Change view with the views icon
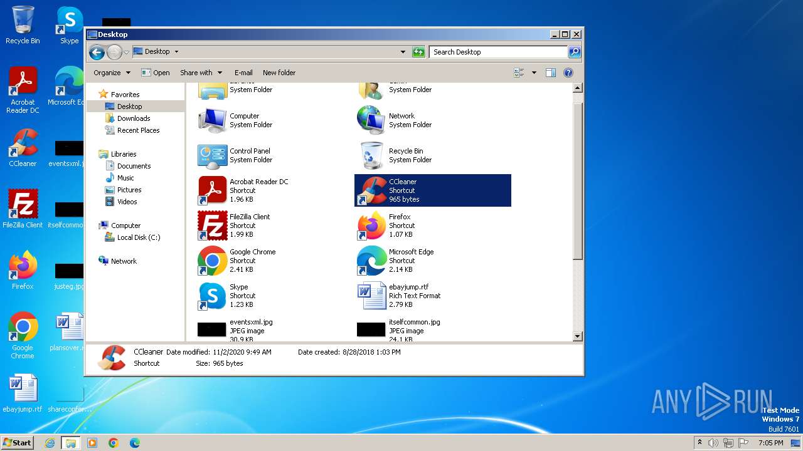 point(519,73)
